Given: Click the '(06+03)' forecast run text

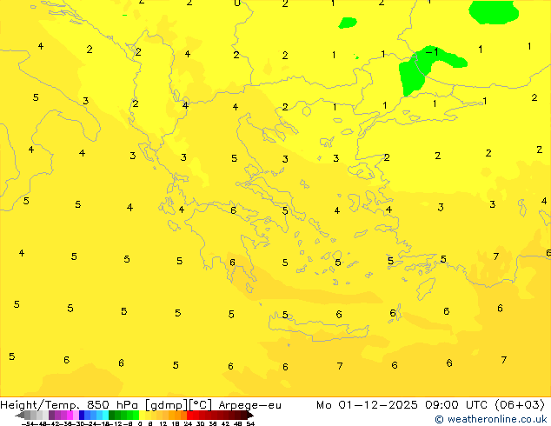Looking at the screenshot, I should pyautogui.click(x=520, y=404).
